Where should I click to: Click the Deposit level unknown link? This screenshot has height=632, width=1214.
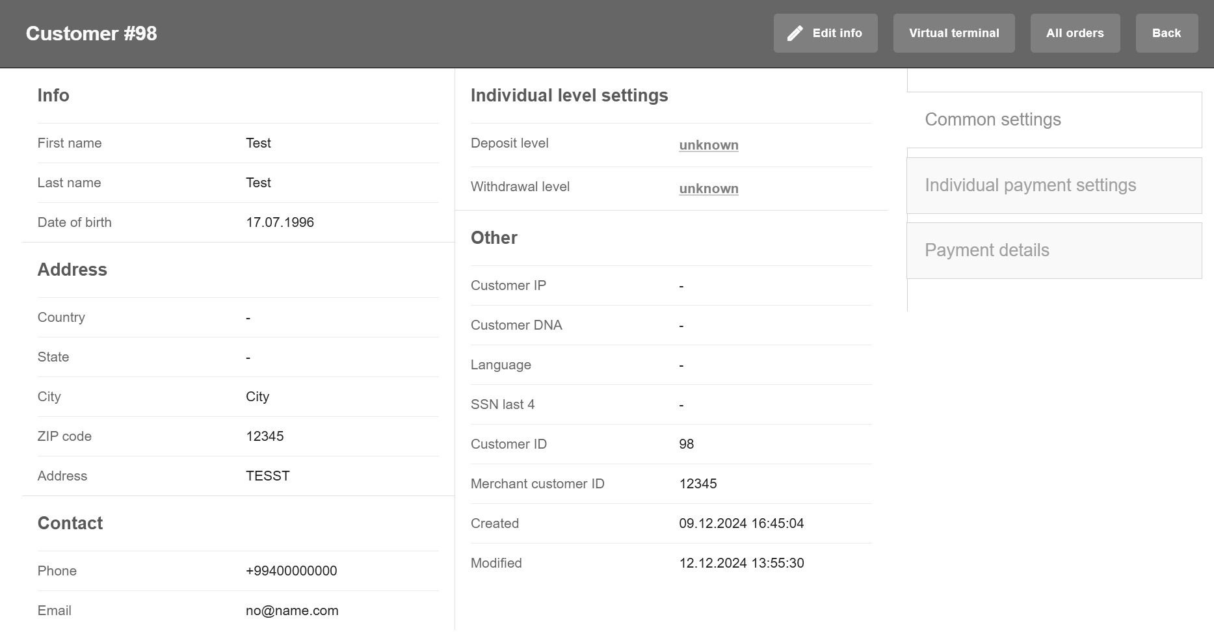(x=708, y=145)
